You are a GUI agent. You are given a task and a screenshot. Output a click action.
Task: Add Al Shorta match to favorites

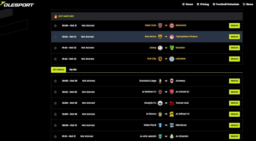click(55, 114)
